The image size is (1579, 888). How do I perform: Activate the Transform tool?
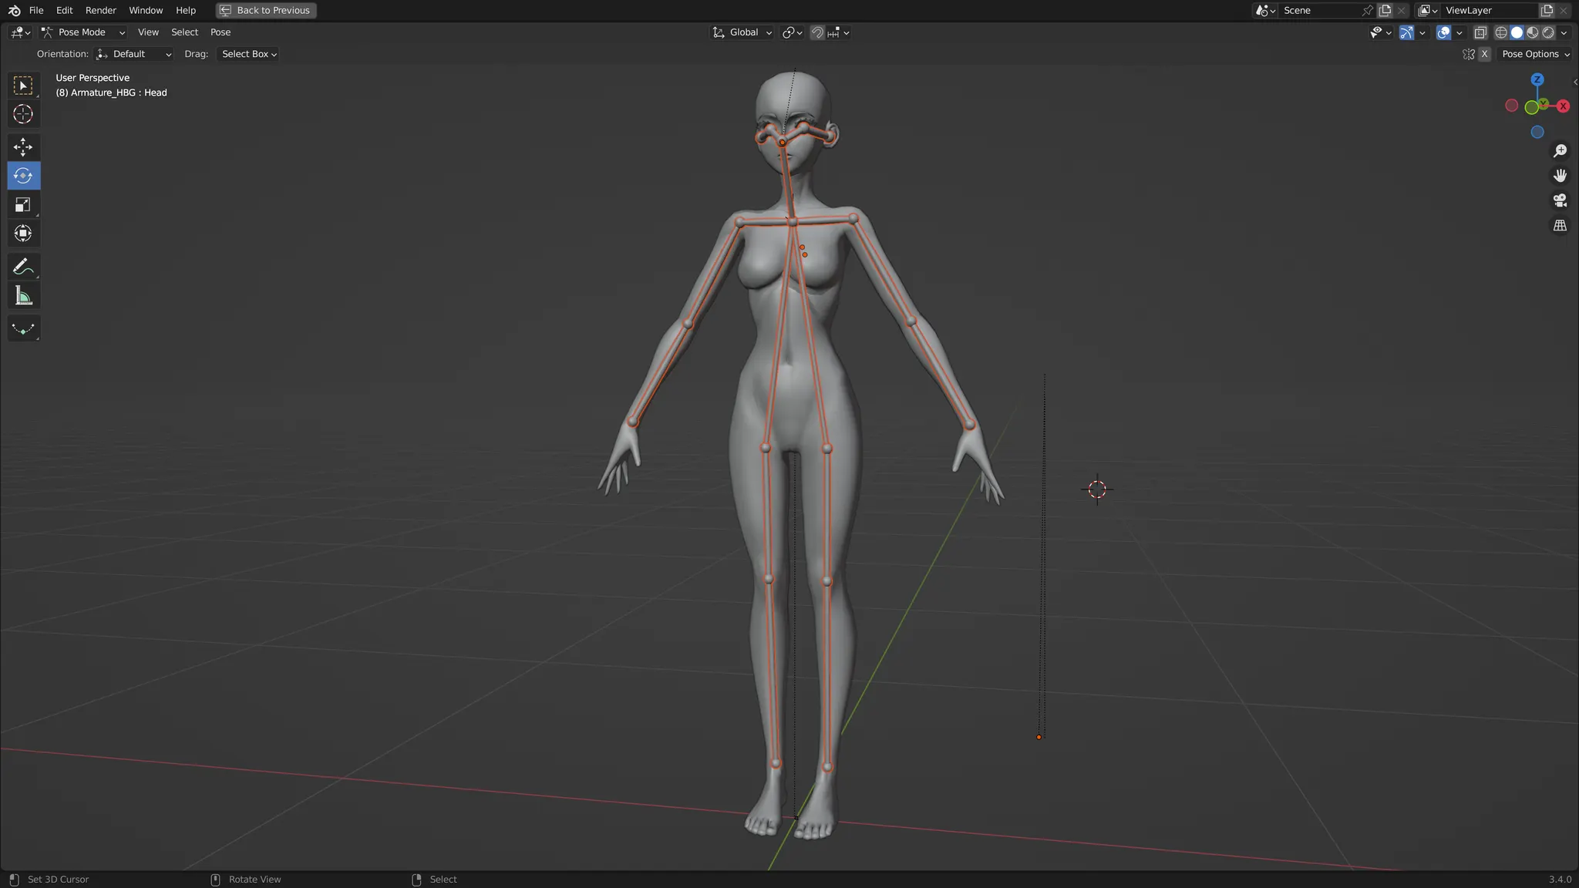point(23,234)
